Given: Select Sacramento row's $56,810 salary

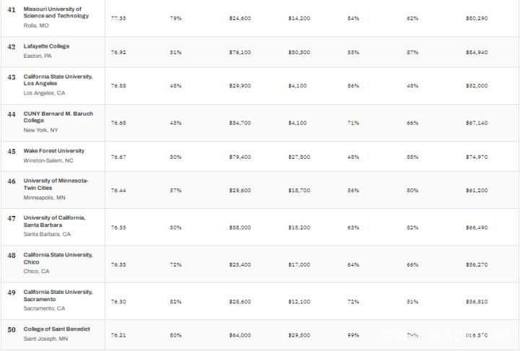Looking at the screenshot, I should [477, 302].
